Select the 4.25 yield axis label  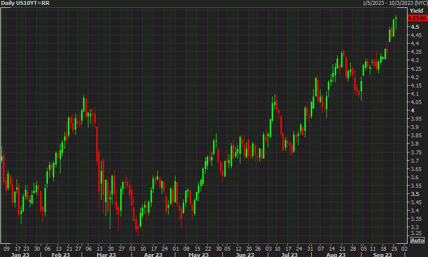[416, 69]
